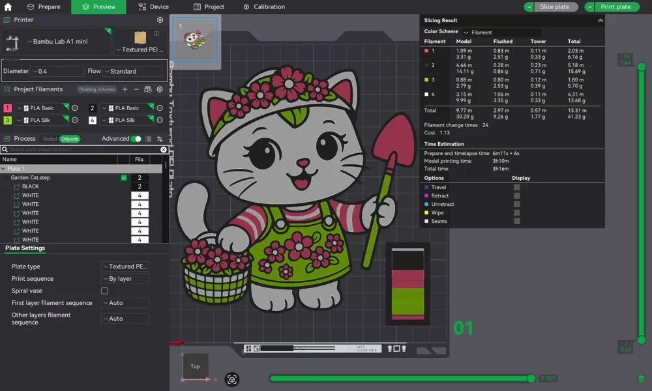Screen dimensions: 652x391
Task: Reset camera view icon below canvas
Action: pyautogui.click(x=232, y=379)
